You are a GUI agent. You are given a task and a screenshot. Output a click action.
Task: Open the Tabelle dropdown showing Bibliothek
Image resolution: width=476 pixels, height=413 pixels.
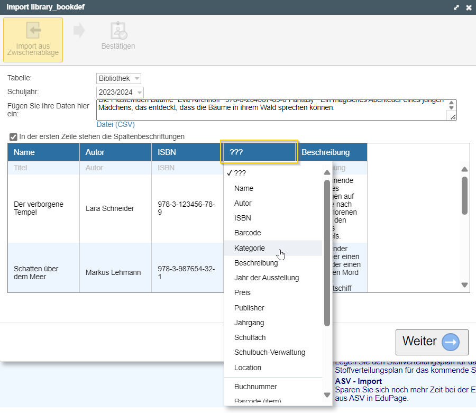[x=118, y=78]
